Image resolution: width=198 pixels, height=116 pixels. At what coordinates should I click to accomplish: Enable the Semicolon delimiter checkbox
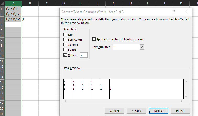pyautogui.click(x=65, y=40)
